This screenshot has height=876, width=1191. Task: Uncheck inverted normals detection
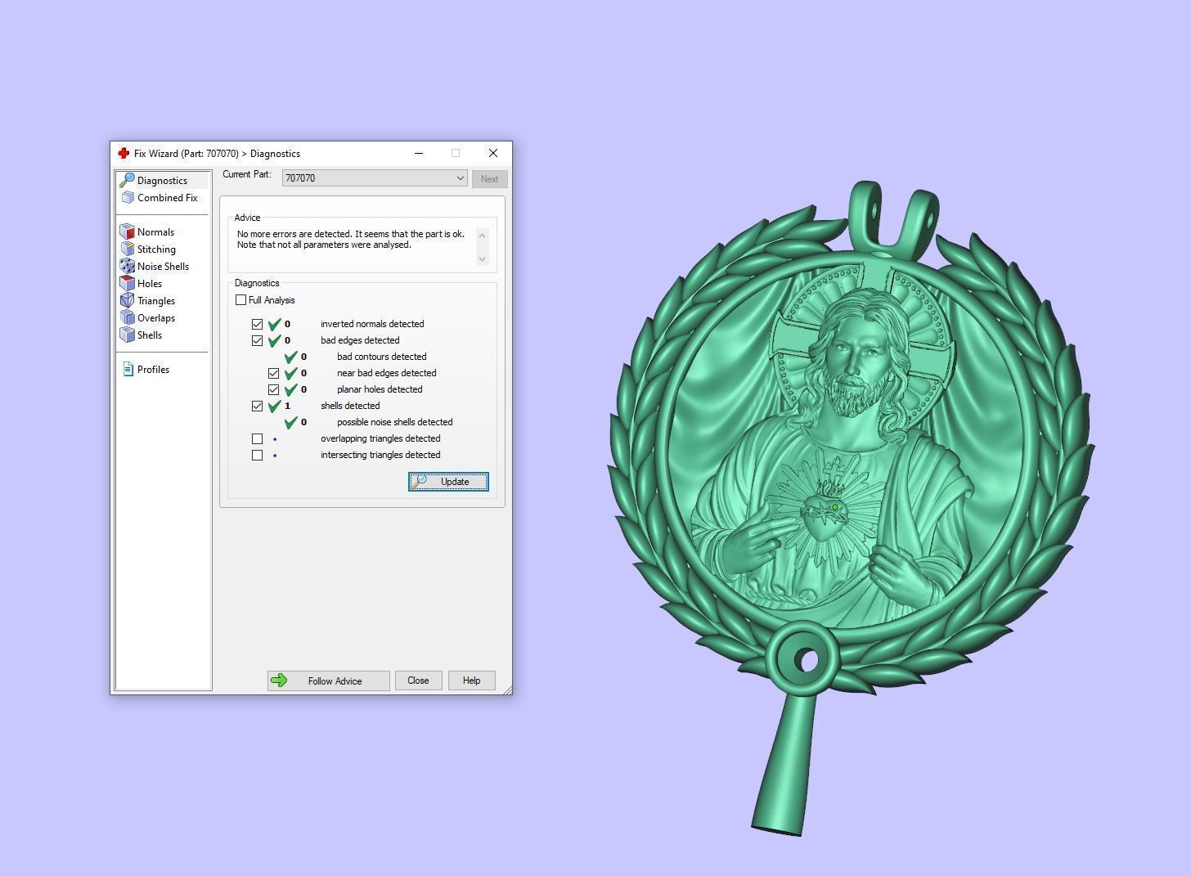click(x=258, y=324)
